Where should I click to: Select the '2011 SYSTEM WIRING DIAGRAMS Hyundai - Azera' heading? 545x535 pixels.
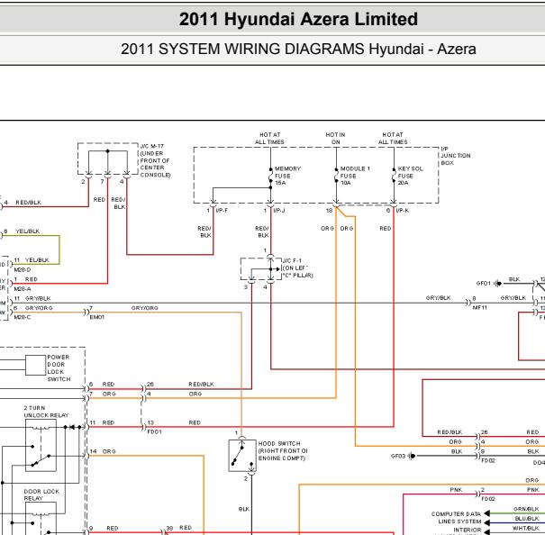(298, 49)
